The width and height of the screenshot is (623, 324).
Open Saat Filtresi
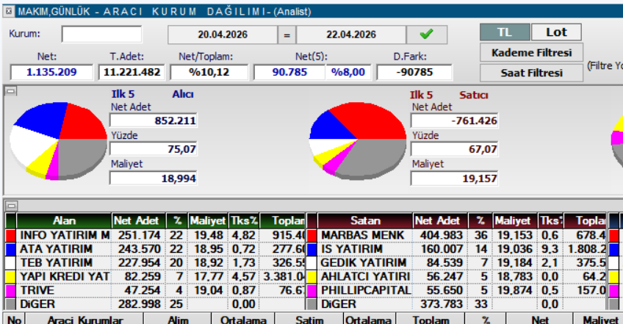pos(532,73)
